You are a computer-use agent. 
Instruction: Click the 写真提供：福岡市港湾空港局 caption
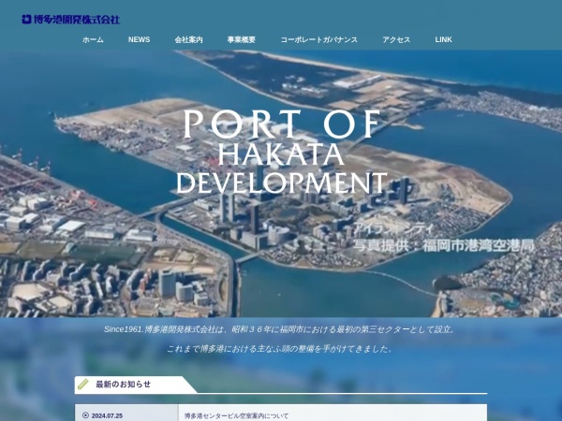click(443, 246)
